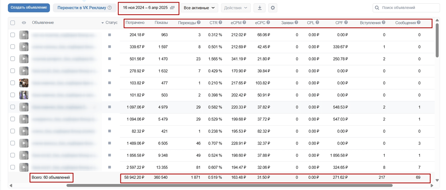
Task: Toggle the eye icon in the table header
Action: [24, 23]
